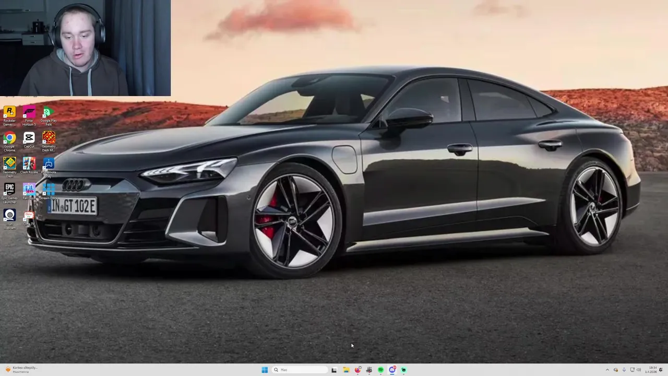Select the Google Chrome desktop shortcut
The width and height of the screenshot is (668, 376).
(9, 142)
